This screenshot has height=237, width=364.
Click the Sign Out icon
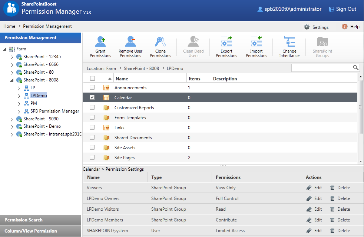331,9
